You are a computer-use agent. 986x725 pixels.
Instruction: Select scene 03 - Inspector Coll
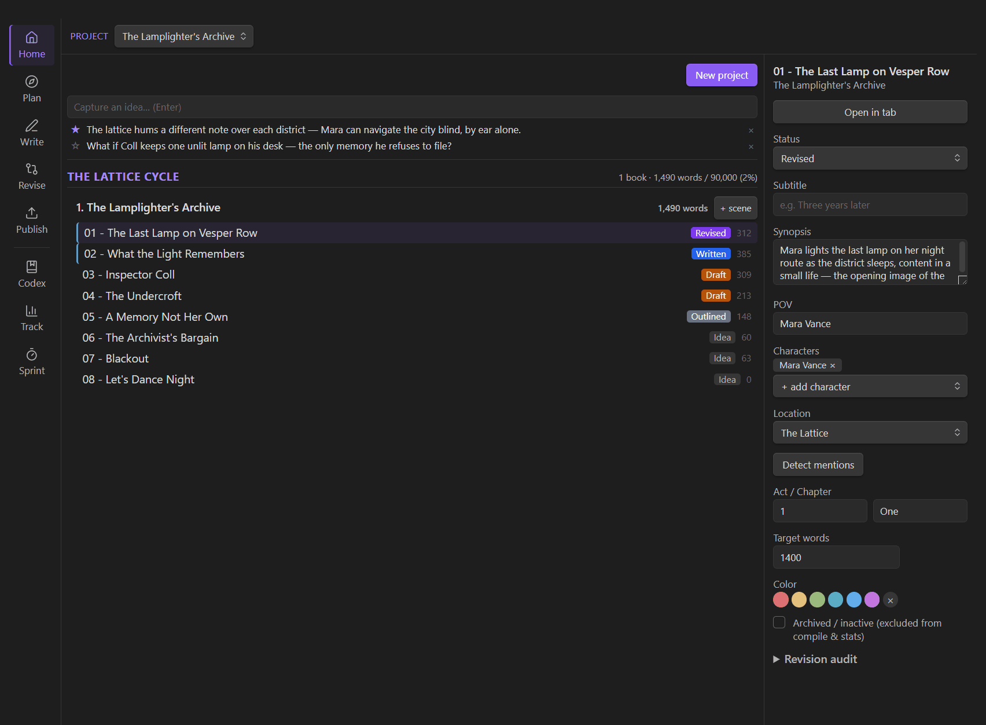417,274
